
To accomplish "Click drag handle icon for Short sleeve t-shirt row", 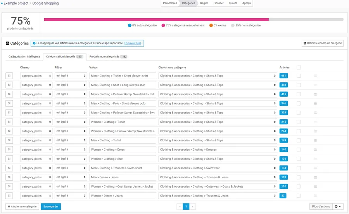I will pyautogui.click(x=315, y=76).
